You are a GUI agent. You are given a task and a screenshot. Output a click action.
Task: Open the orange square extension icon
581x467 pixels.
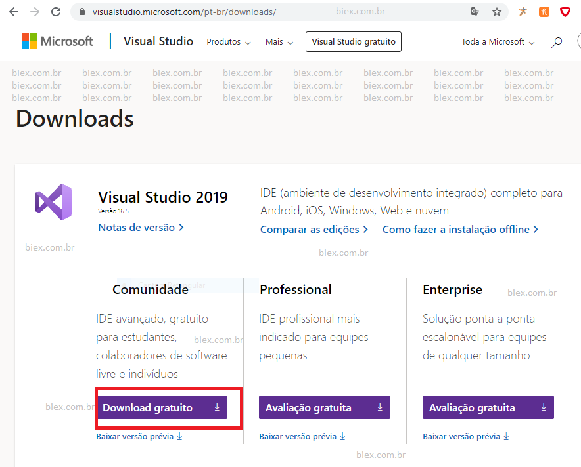tap(544, 12)
